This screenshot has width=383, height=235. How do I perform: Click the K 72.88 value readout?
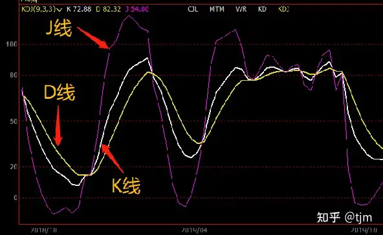pos(79,9)
